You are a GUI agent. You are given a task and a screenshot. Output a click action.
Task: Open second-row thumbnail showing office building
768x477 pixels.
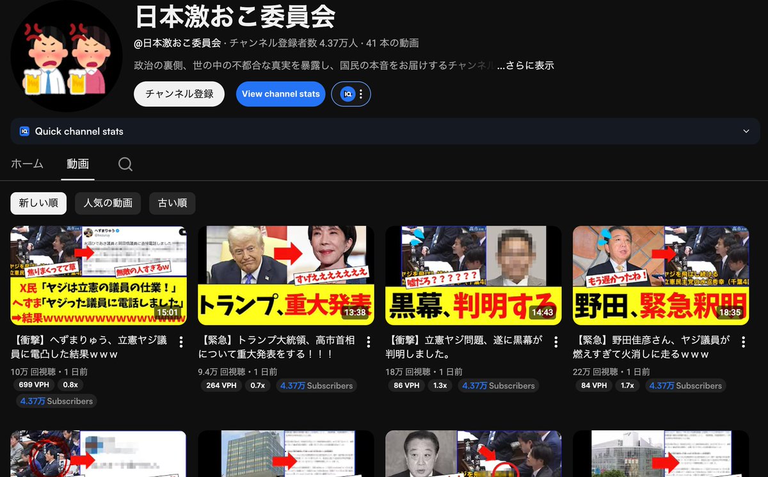tap(286, 453)
